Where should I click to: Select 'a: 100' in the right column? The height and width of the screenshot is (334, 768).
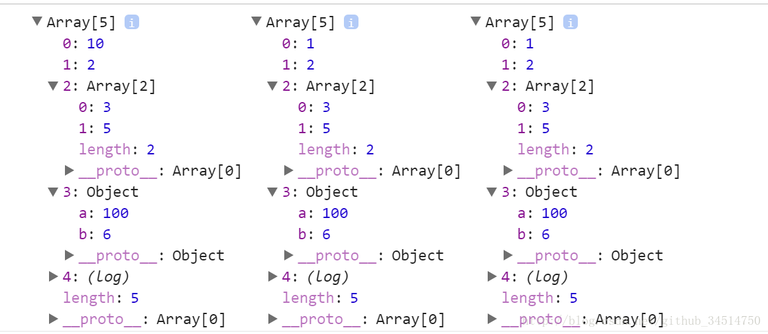[x=543, y=213]
